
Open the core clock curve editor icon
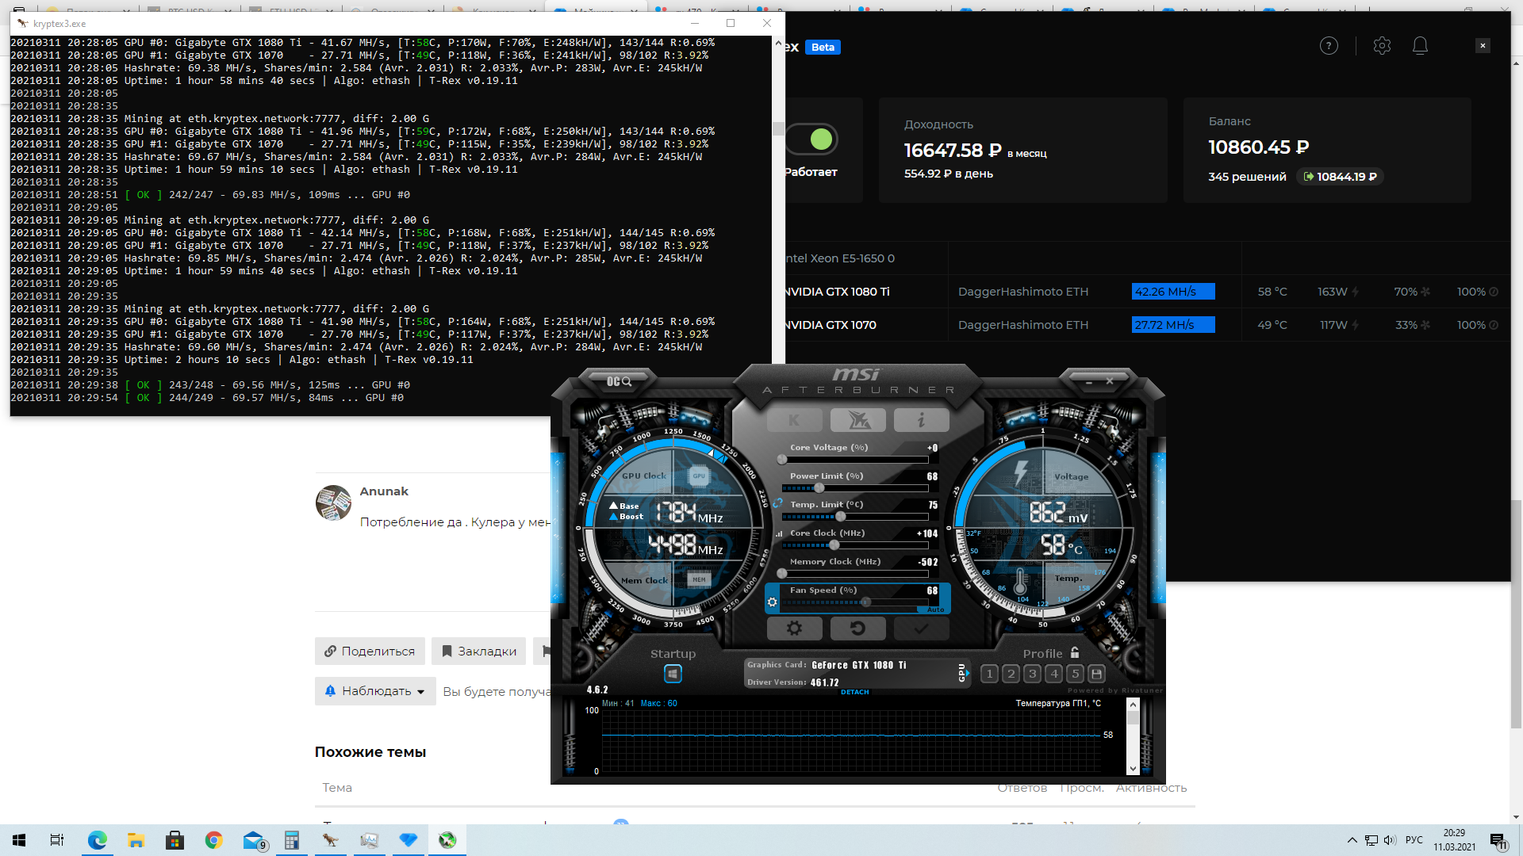778,533
